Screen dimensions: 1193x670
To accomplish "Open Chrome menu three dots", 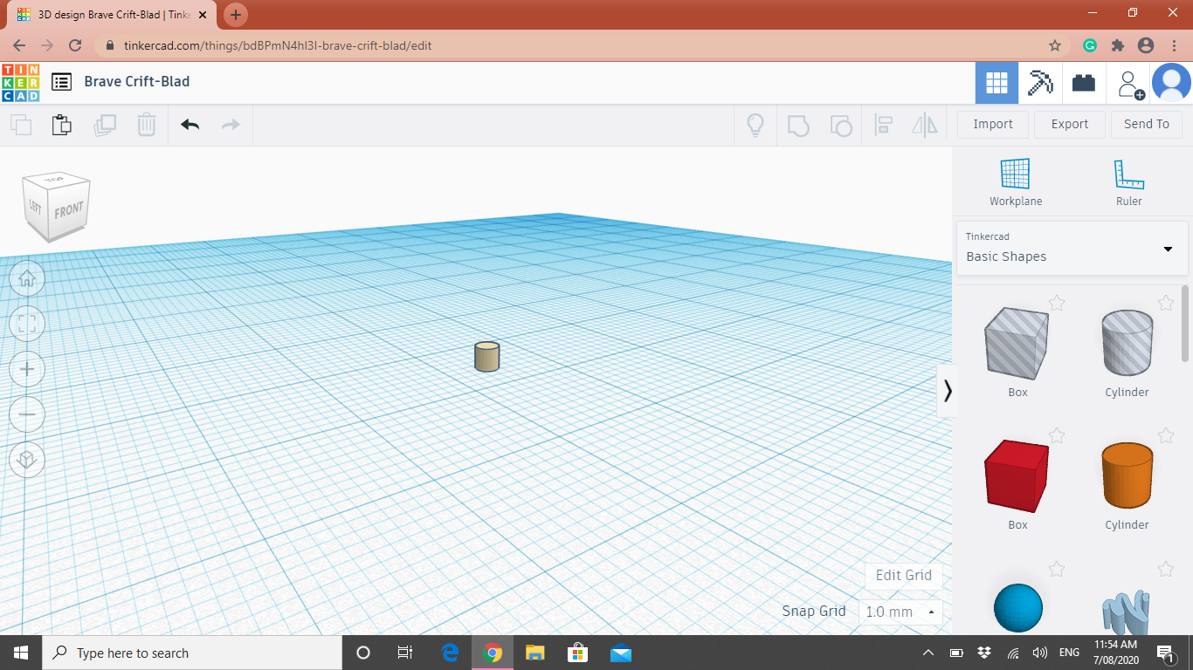I will pos(1173,45).
